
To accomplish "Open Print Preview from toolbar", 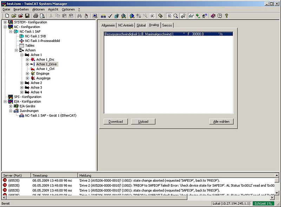I will click(42, 16).
